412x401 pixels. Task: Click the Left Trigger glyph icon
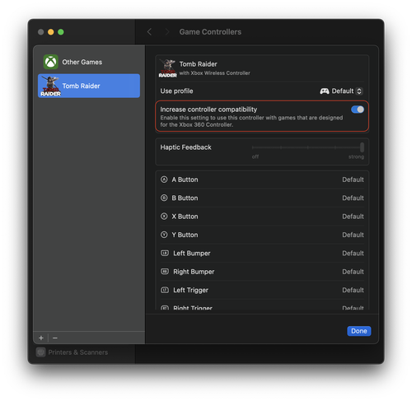[x=165, y=290]
